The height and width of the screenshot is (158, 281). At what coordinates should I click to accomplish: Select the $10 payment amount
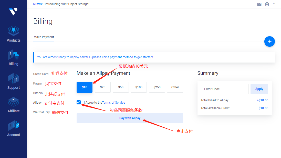click(85, 87)
